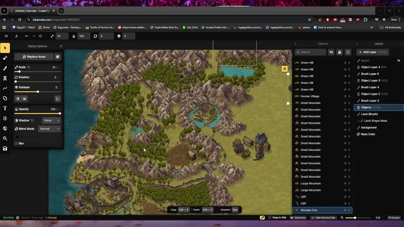Click the Shortcuts button
Screen dimensions: 404x227
[x=298, y=218]
